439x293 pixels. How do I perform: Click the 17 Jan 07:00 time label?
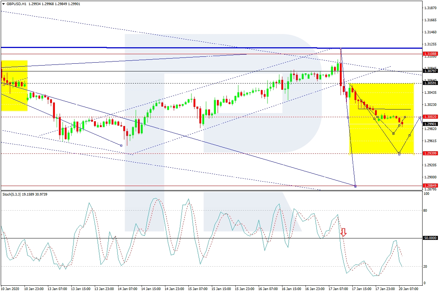pyautogui.click(x=338, y=289)
